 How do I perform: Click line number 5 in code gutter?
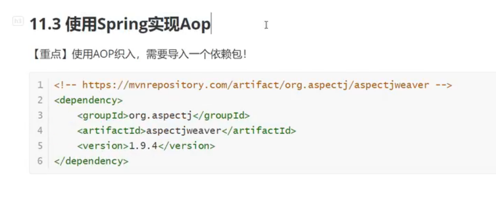coord(40,146)
